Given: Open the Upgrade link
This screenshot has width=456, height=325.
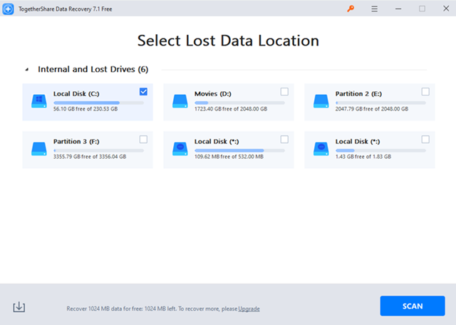Looking at the screenshot, I should pos(249,309).
